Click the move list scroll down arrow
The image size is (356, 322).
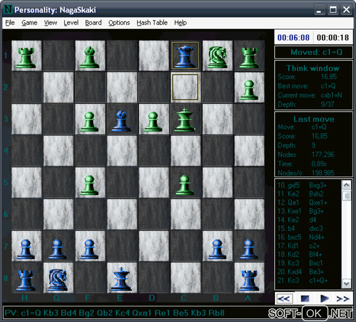coord(347,283)
